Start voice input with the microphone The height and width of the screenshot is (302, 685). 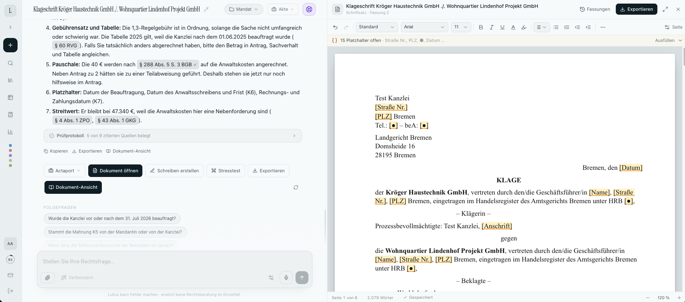pyautogui.click(x=286, y=278)
